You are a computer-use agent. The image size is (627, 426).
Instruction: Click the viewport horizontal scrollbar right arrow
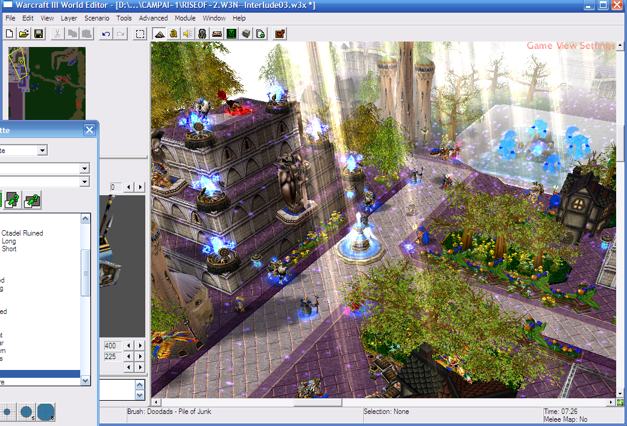pyautogui.click(x=611, y=403)
